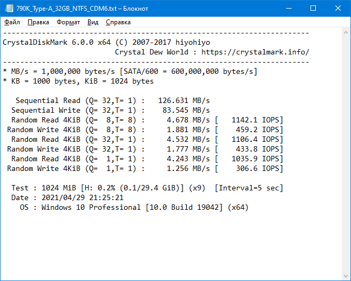Click the hiyohiyo author name

coord(193,42)
